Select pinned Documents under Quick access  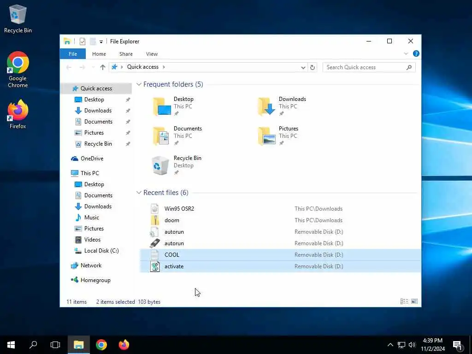[x=98, y=122]
